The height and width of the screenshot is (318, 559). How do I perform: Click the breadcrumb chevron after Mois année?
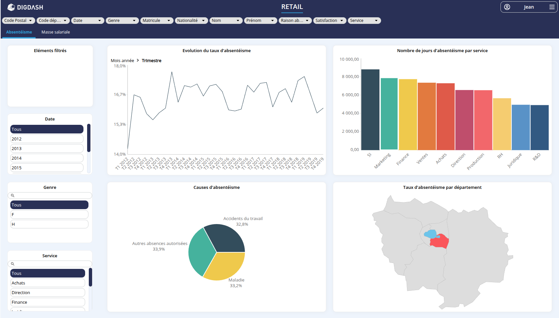pos(138,60)
